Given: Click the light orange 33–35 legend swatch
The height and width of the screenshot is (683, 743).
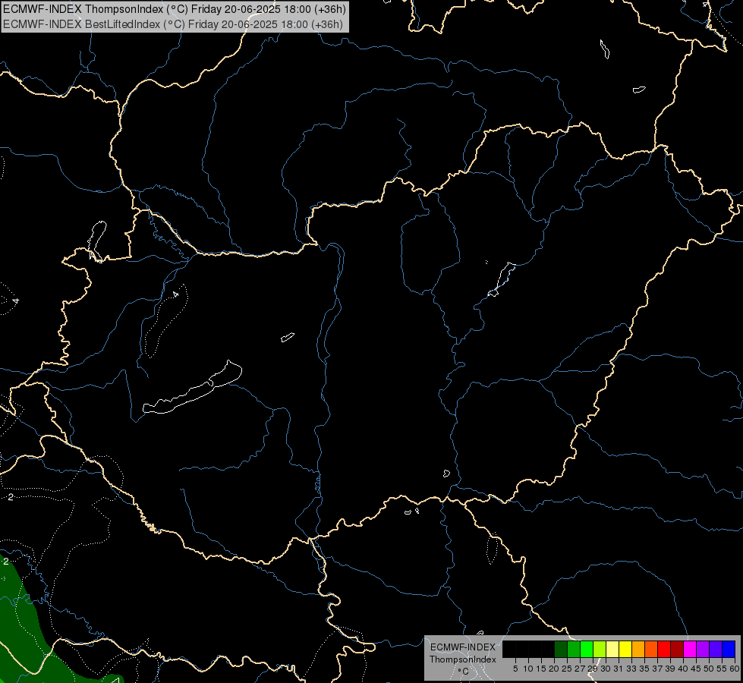Looking at the screenshot, I should click(638, 649).
